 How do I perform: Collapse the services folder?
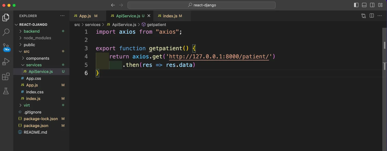41,65
